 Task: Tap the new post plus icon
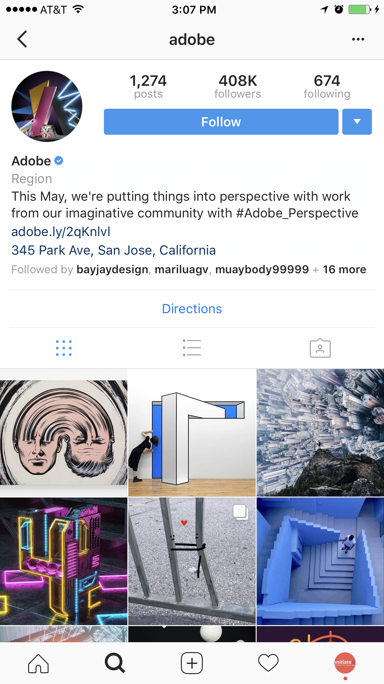pos(192,663)
